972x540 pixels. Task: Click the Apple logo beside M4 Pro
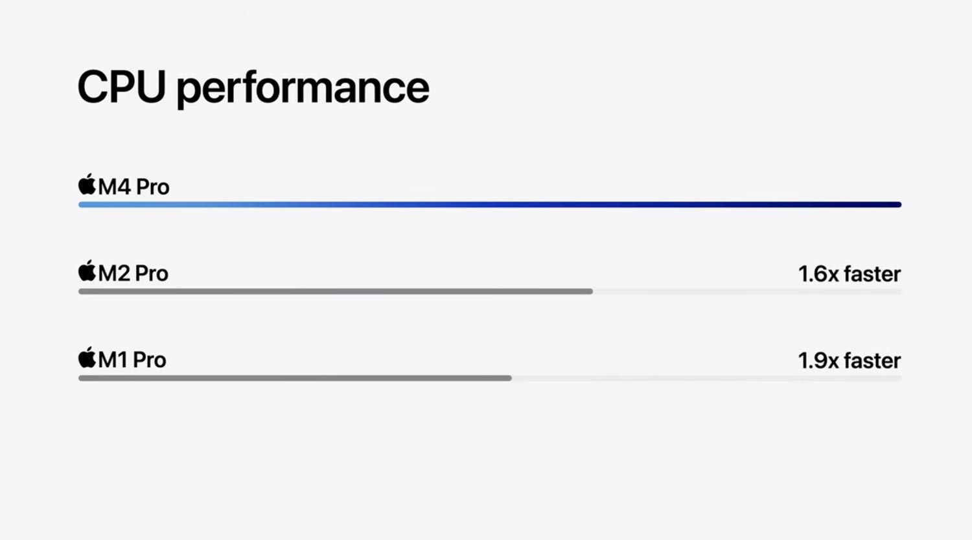tap(87, 185)
